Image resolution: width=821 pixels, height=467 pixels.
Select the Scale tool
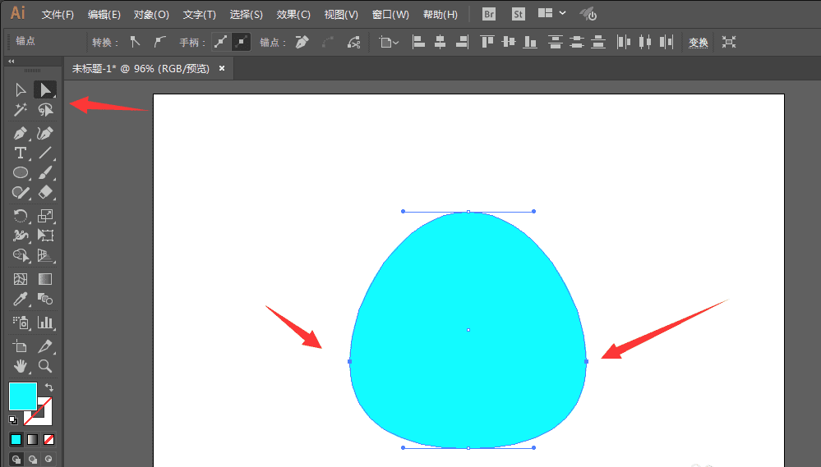coord(45,216)
